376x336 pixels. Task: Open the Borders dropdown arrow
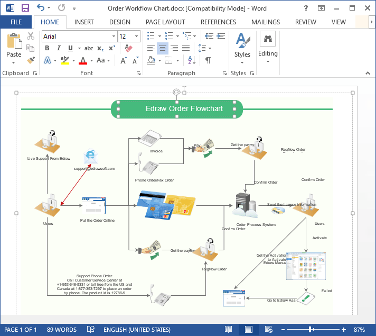point(177,60)
